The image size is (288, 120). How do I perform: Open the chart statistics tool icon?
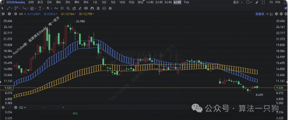(74, 8)
